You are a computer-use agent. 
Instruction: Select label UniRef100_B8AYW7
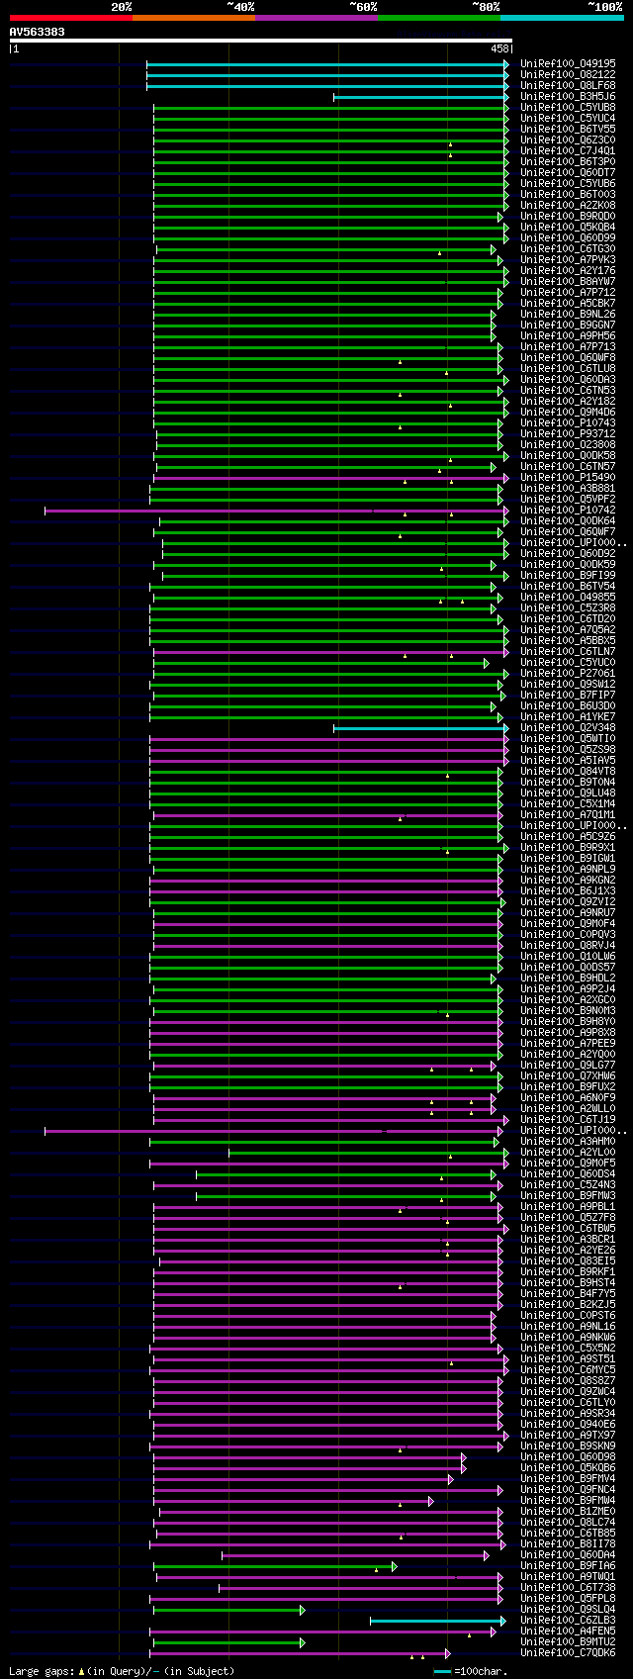pyautogui.click(x=568, y=281)
